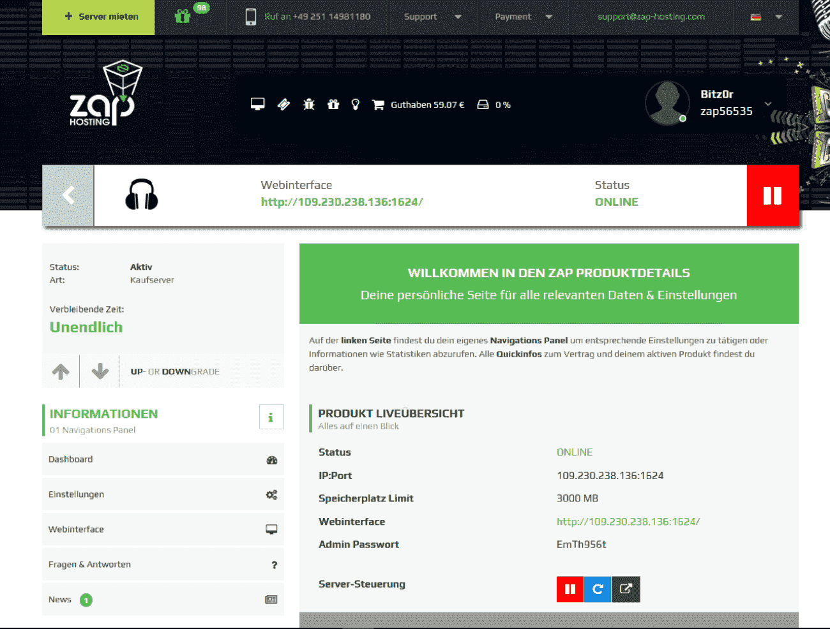Click the Guthaben 59.07 € balance text
830x629 pixels.
tap(428, 105)
